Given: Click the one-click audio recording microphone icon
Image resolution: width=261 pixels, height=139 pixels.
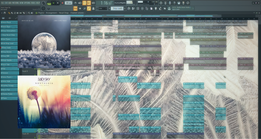Looking at the screenshot, I should click(170, 3).
